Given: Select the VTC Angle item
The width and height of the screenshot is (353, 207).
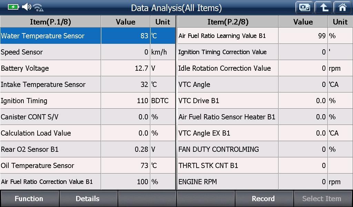Looking at the screenshot, I should click(x=265, y=85).
